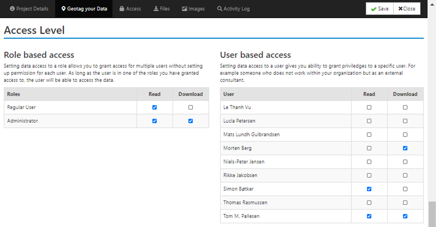Grant Read to Mats Lundh Gulbrandsen
The image size is (436, 227).
coord(369,134)
